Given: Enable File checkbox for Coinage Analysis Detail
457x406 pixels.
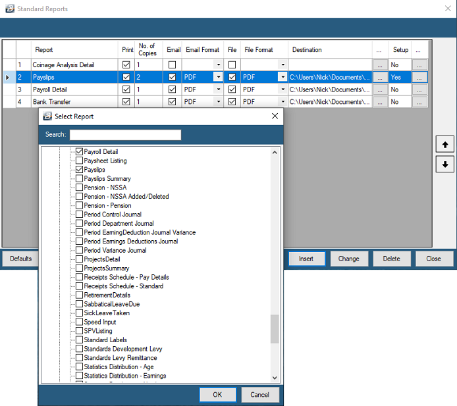Looking at the screenshot, I should [x=232, y=64].
